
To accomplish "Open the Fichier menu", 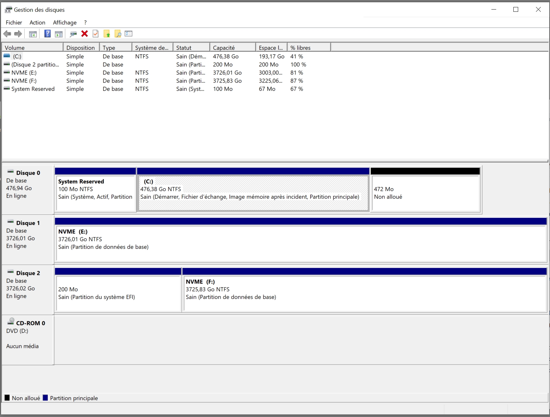I will click(x=14, y=23).
